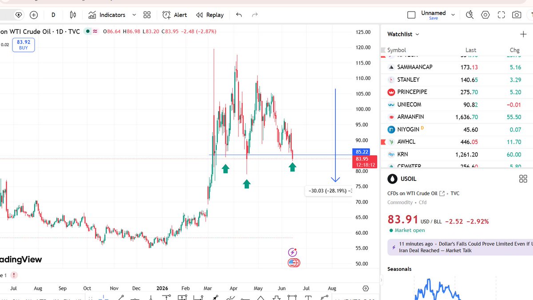533x300 pixels.
Task: Open chart settings hexagon icon
Action: click(485, 15)
